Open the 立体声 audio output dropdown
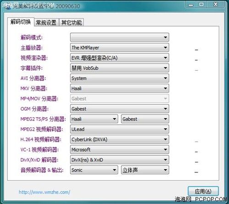 [x=145, y=170]
